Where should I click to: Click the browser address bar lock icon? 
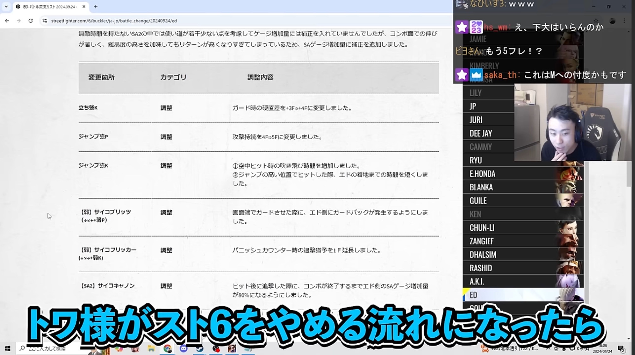click(45, 21)
